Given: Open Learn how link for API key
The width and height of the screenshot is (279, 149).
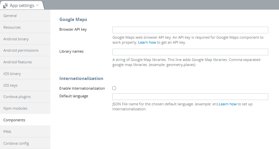Looking at the screenshot, I should [x=147, y=42].
